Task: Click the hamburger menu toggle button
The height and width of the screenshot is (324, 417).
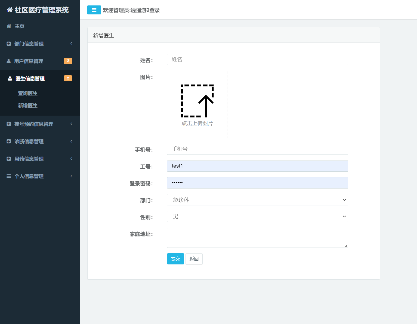Action: pyautogui.click(x=94, y=10)
